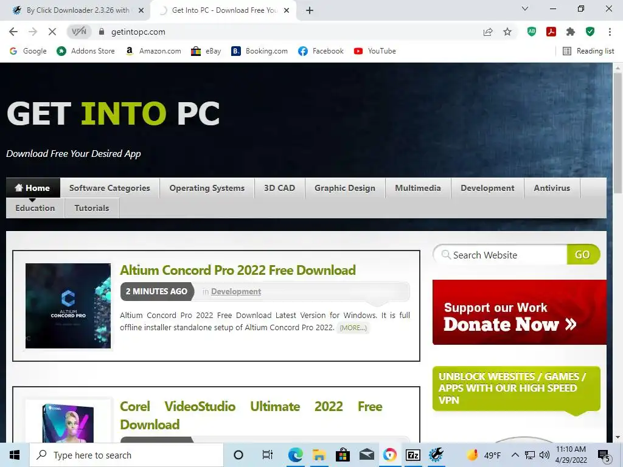Open Addons Store bookmark
This screenshot has width=623, height=467.
tap(86, 51)
